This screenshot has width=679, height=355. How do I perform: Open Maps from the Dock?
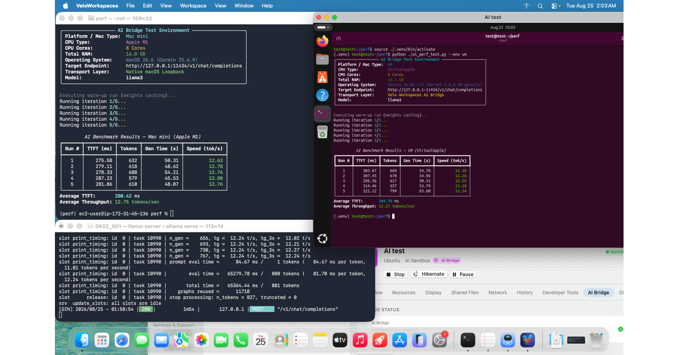tap(181, 340)
